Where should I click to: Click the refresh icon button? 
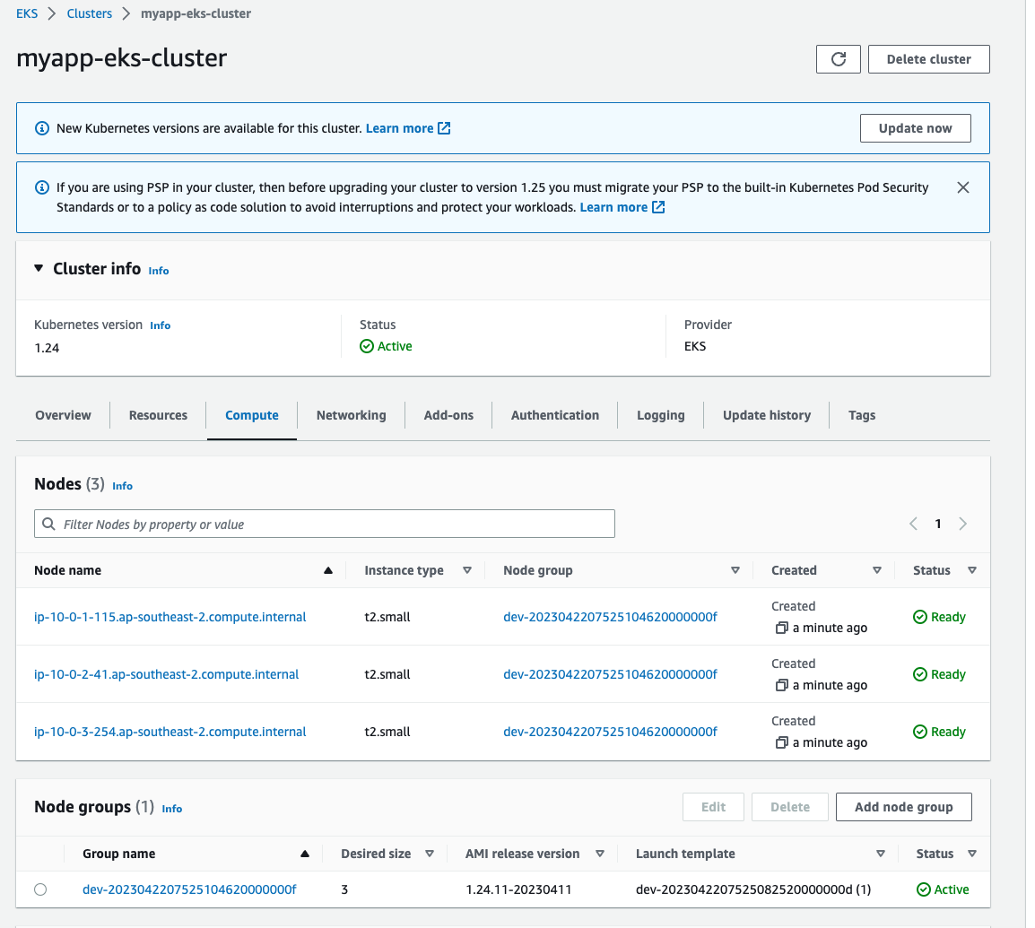tap(838, 59)
